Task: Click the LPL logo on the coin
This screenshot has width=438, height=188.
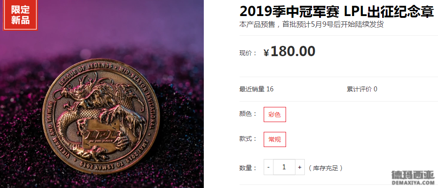Action: tap(101, 135)
